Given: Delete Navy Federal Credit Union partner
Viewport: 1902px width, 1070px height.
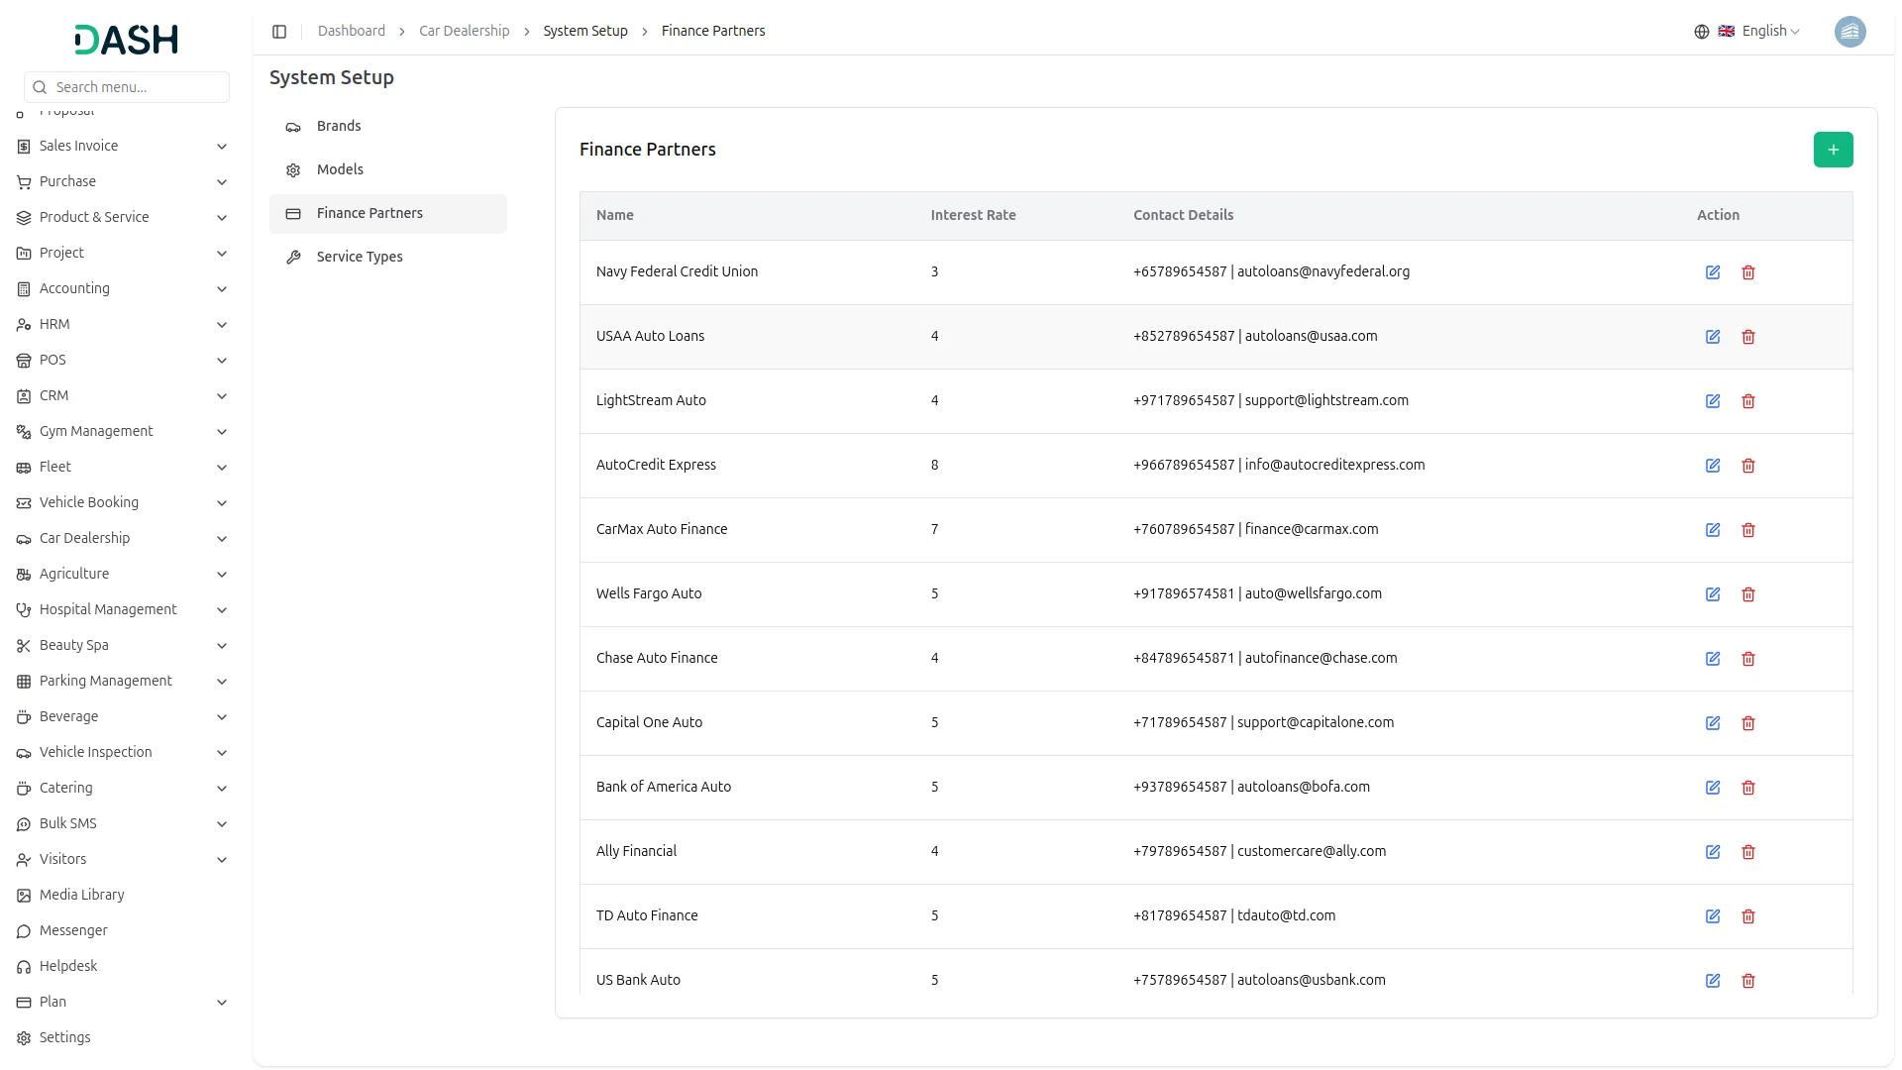Looking at the screenshot, I should pyautogui.click(x=1747, y=272).
